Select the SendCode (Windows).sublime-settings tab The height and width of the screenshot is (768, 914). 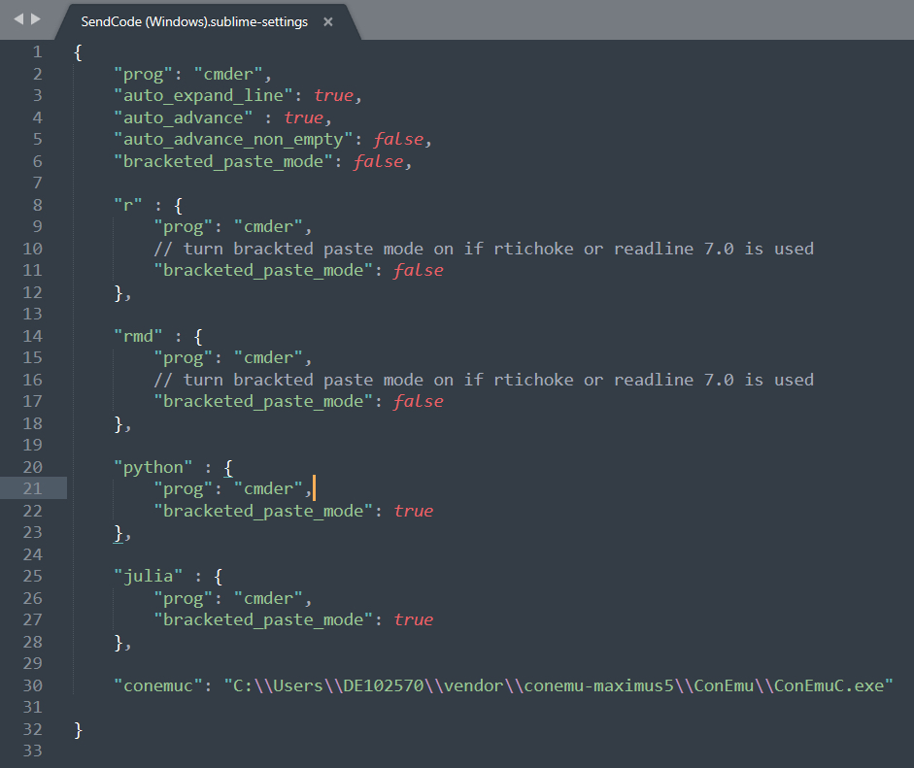(x=194, y=21)
